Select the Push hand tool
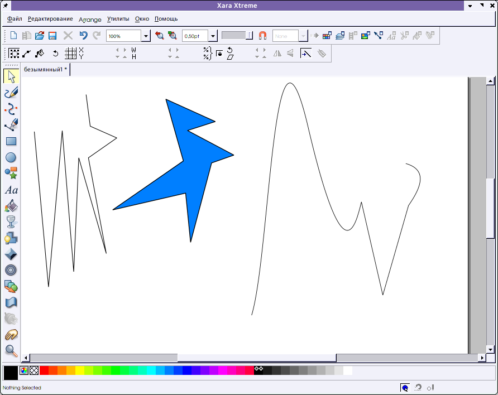 coord(11,335)
